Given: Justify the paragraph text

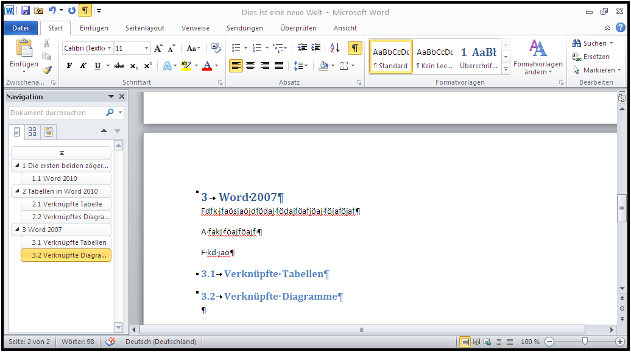Looking at the screenshot, I should (279, 66).
